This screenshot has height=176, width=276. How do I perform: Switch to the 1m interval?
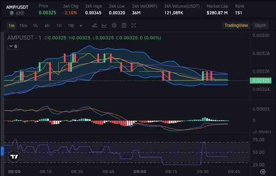(x=11, y=25)
